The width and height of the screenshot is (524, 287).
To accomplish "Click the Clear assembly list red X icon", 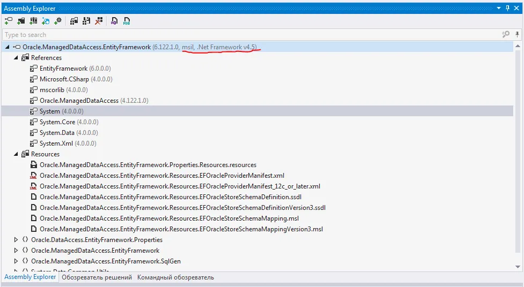I will point(99,21).
